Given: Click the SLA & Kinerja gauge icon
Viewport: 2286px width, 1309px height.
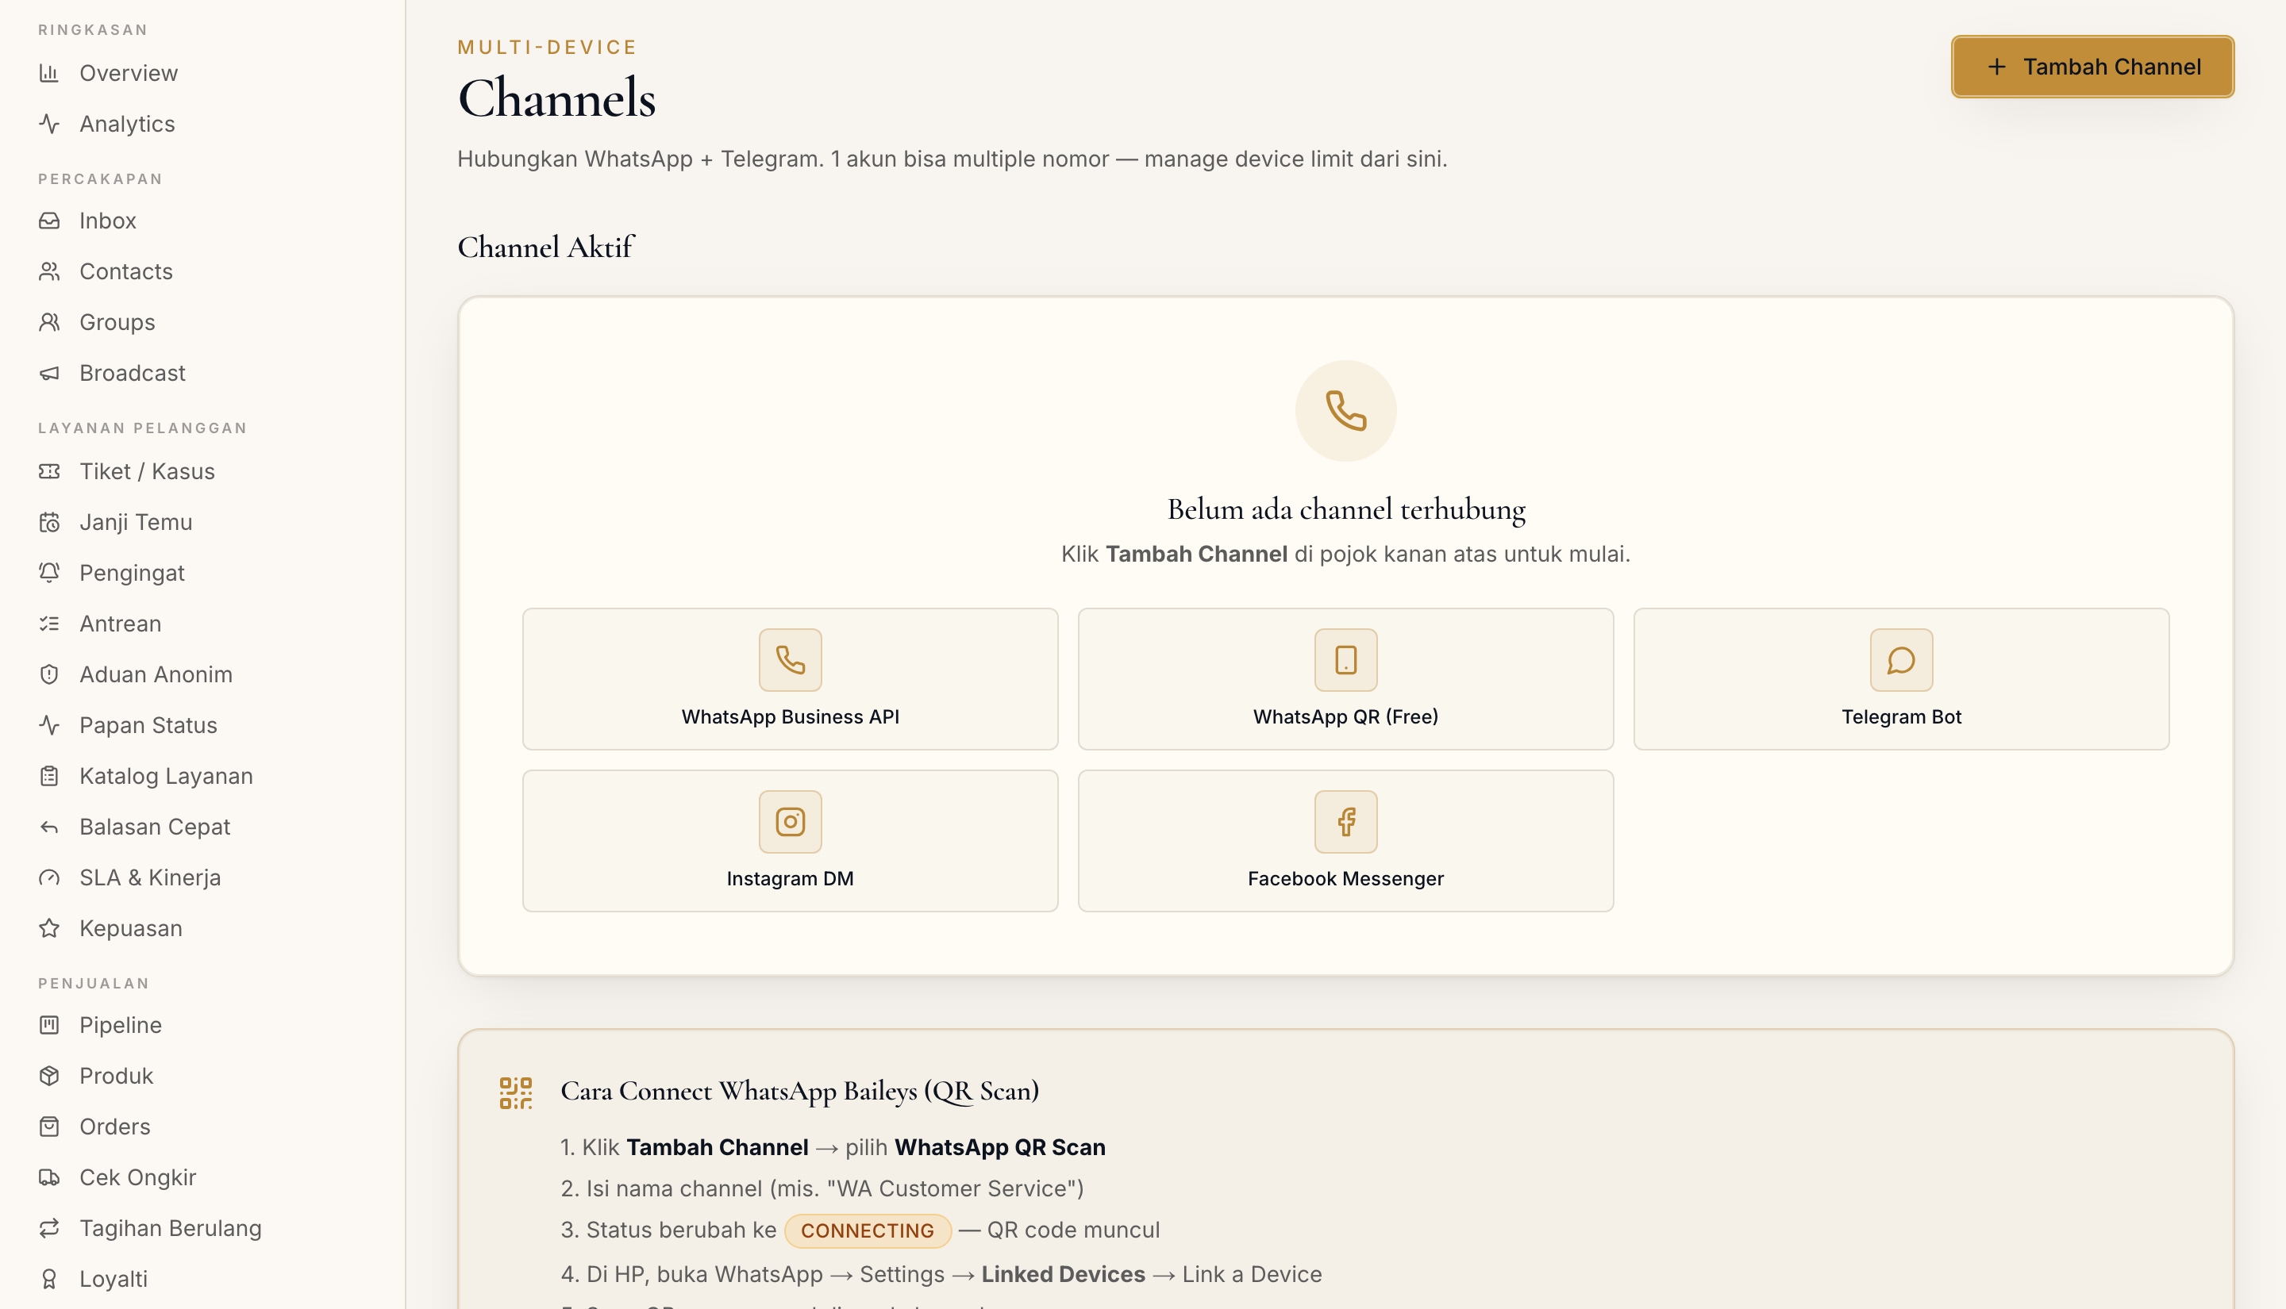Looking at the screenshot, I should (x=49, y=878).
